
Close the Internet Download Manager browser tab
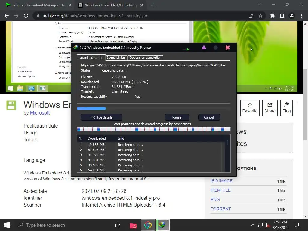70,5
